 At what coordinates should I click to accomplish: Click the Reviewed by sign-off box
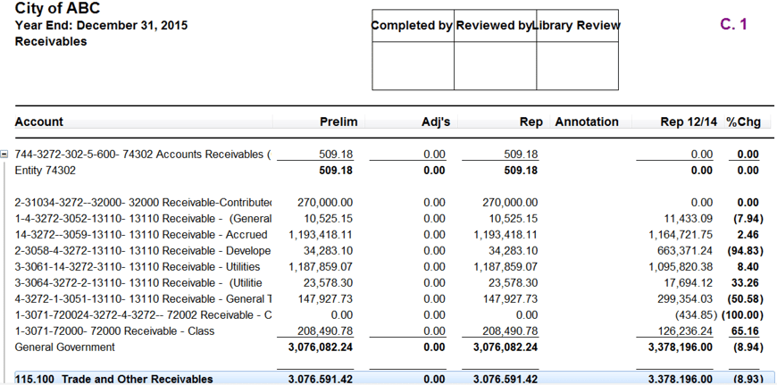coord(495,65)
